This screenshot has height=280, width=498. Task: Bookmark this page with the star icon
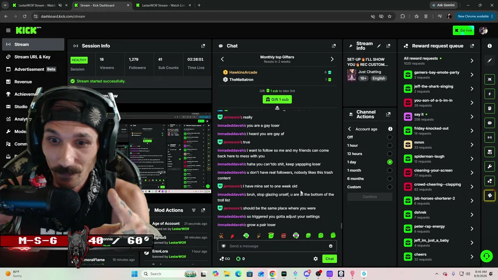click(x=389, y=16)
